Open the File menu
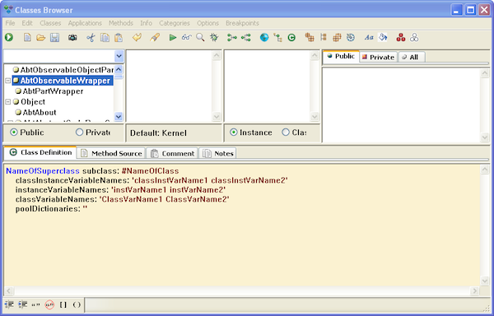Image resolution: width=494 pixels, height=316 pixels. tap(10, 23)
